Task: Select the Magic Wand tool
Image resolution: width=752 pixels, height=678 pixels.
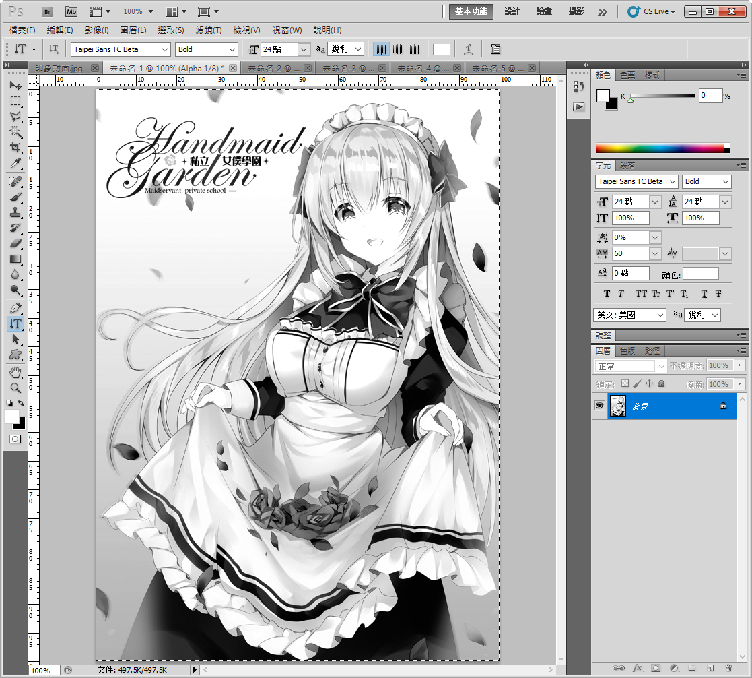Action: [x=15, y=131]
